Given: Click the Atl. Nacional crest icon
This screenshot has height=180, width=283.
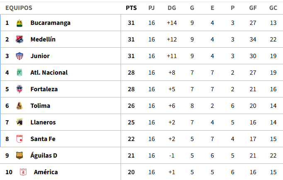Looking at the screenshot, I should click(x=19, y=73).
